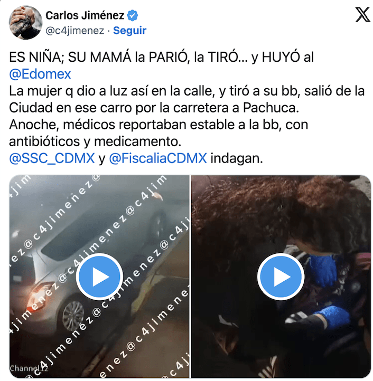373x381 pixels.
Task: Click the Channel 12 watermark on video
Action: coord(29,368)
